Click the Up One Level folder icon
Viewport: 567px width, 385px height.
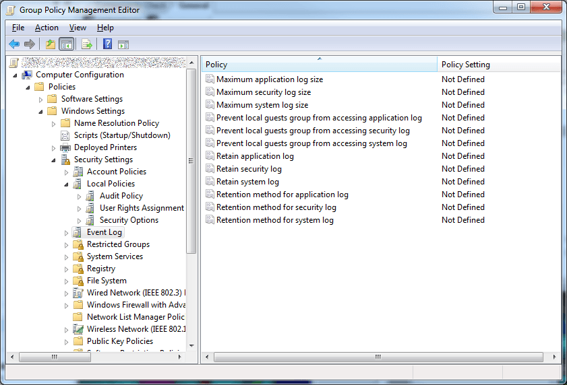(50, 44)
